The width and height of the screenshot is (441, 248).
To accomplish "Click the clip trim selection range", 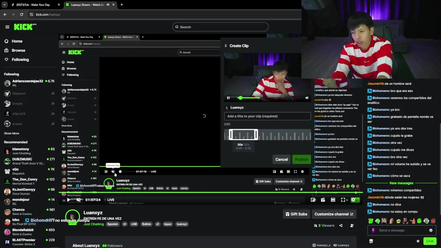I will [244, 135].
